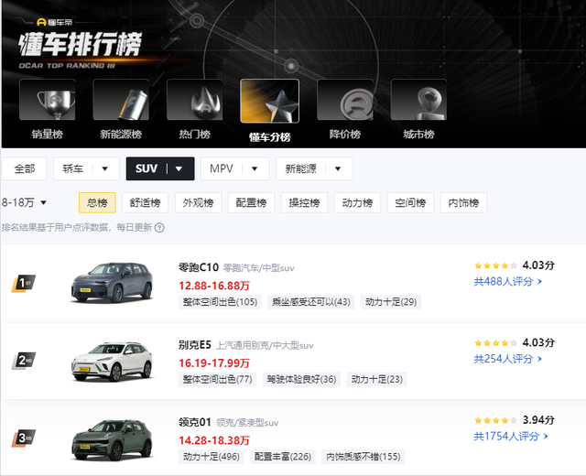This screenshot has width=586, height=476.
Task: Click the 内饰质感不错(155) tag
Action: click(364, 457)
